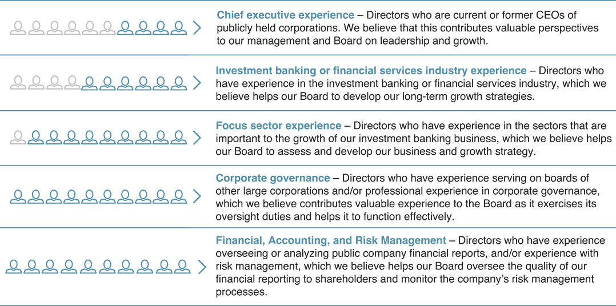Expand the Corporate governance row chevron
The height and width of the screenshot is (306, 616).
197,196
